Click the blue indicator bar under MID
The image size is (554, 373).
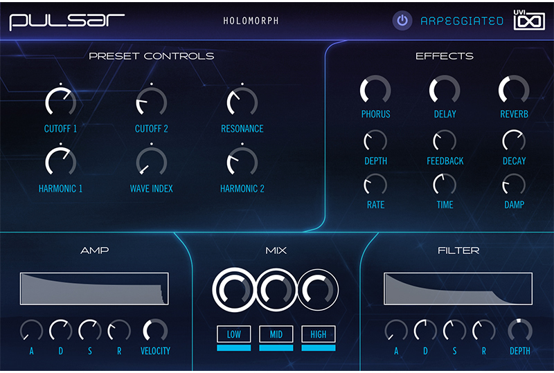tap(276, 348)
